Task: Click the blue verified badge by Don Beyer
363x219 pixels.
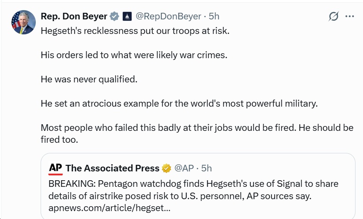Action: tap(114, 17)
